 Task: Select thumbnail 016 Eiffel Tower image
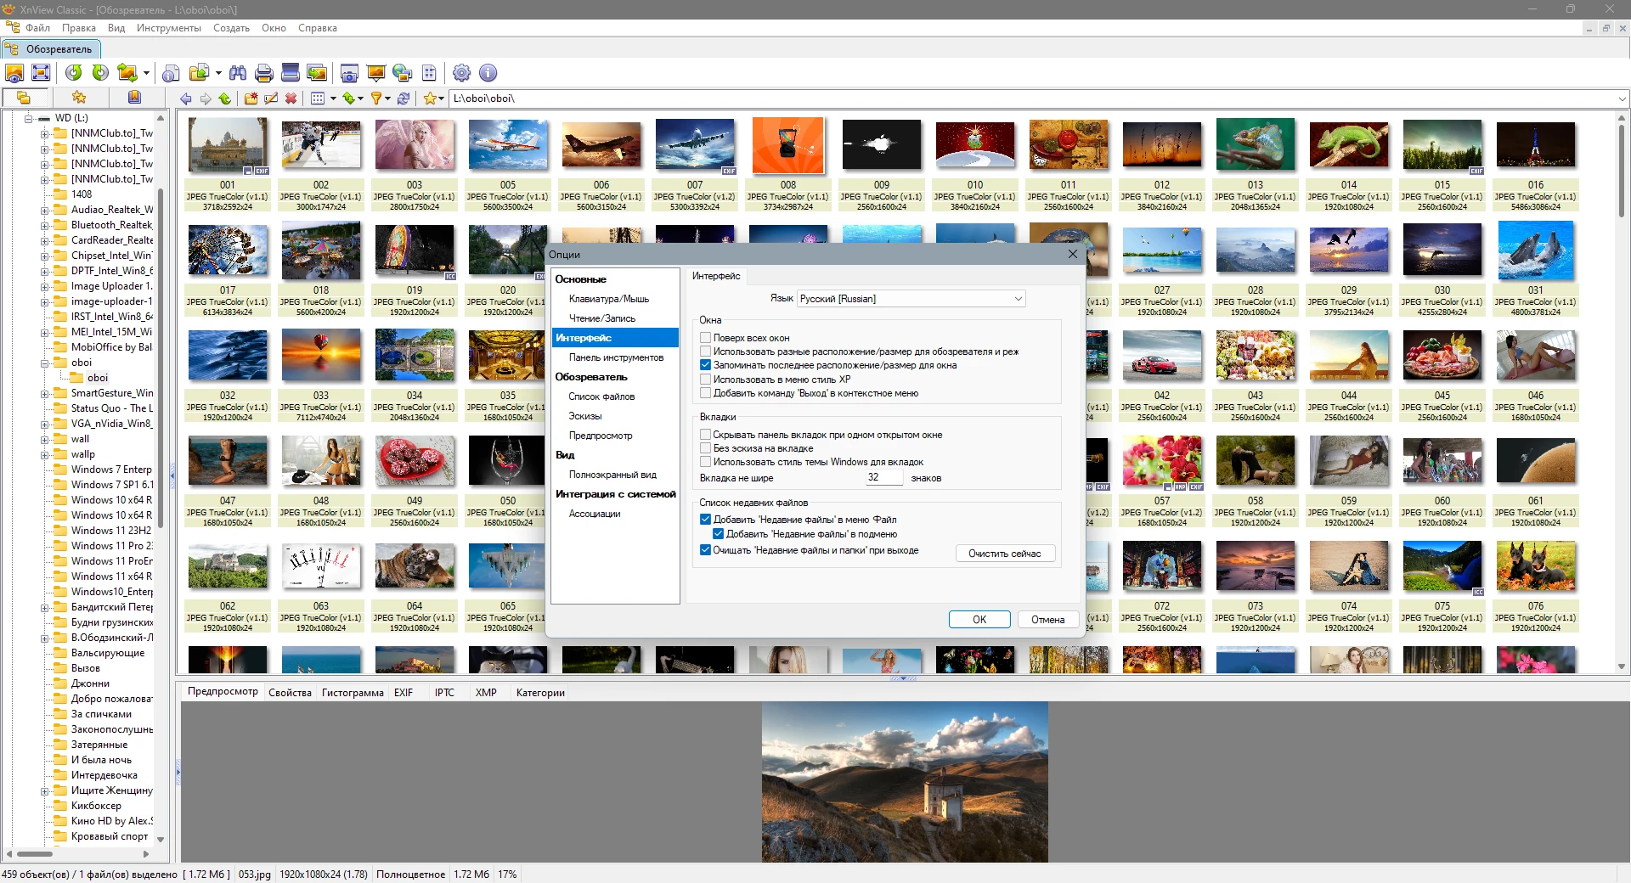(x=1535, y=144)
